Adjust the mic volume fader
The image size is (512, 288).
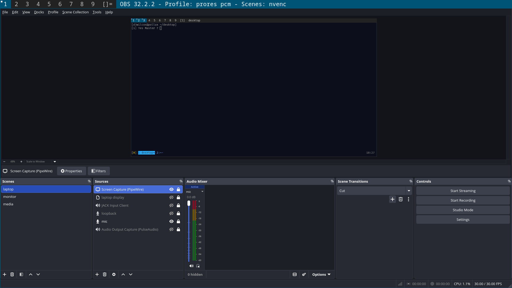pos(189,203)
